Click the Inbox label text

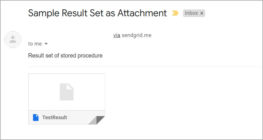(191, 13)
